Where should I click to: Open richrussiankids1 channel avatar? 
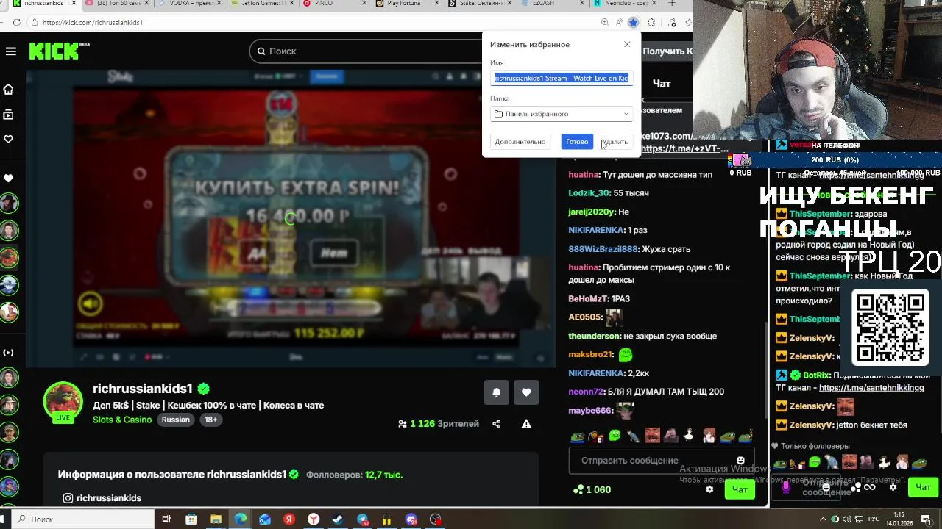(x=63, y=401)
